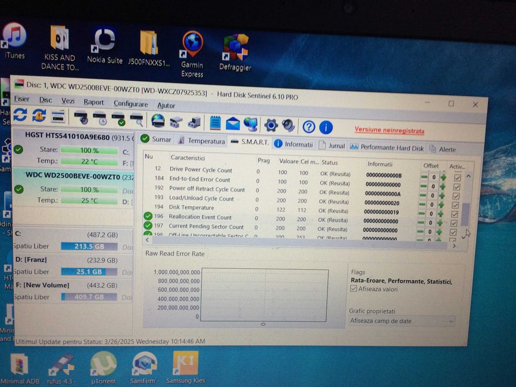Open the iTunes desktop shortcut
Viewport: 516px width, 387px height.
coord(13,41)
